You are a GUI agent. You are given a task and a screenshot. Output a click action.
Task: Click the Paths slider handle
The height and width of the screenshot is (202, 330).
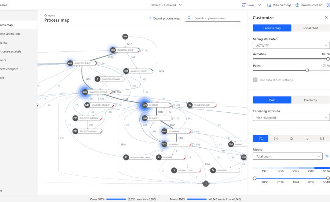[307, 70]
